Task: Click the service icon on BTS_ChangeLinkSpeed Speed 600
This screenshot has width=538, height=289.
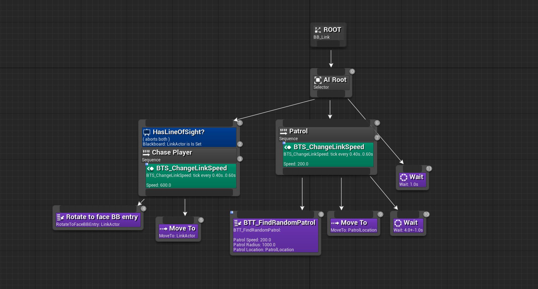Action: [151, 168]
